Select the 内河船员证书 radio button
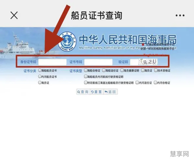 [39, 76]
